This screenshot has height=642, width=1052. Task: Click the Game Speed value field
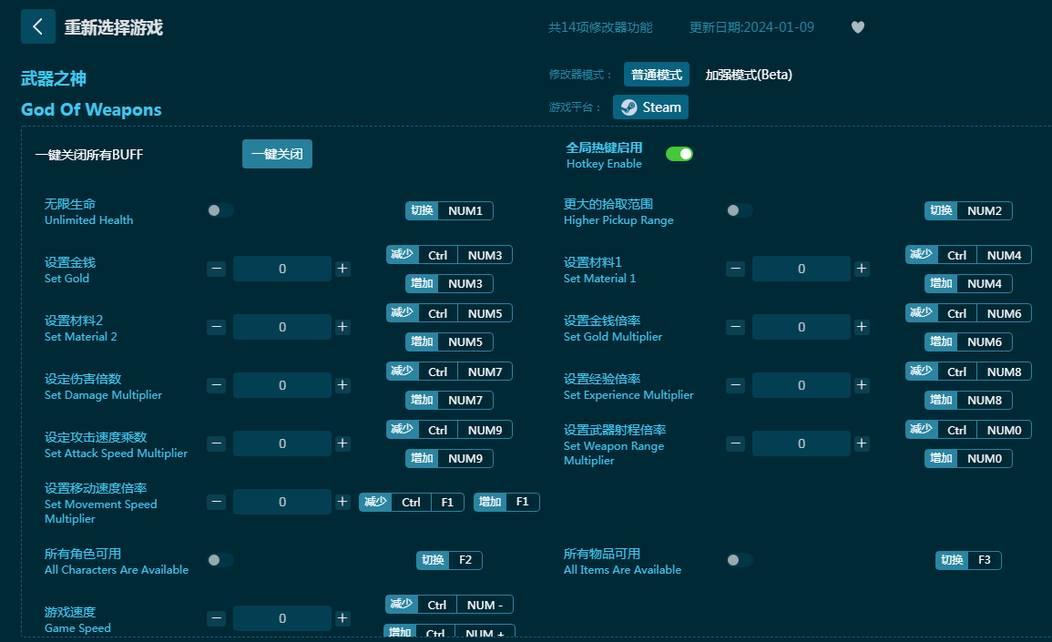[281, 618]
